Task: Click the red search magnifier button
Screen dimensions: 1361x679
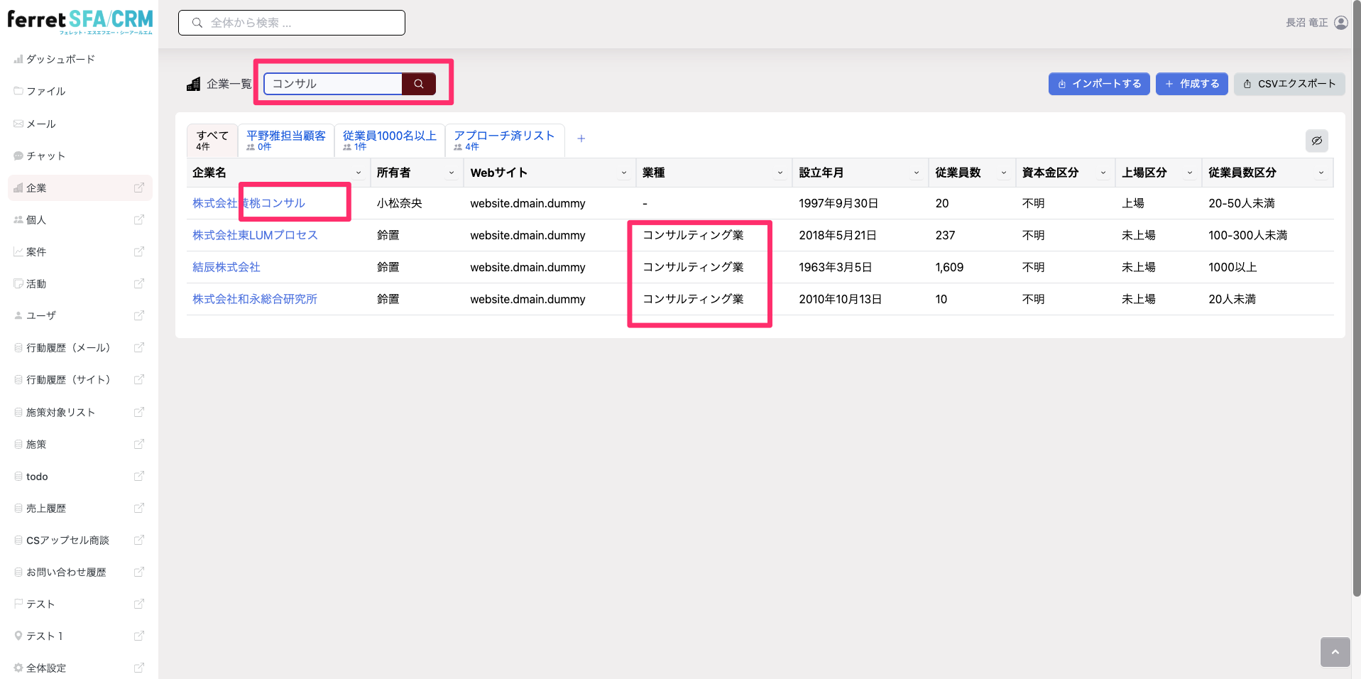Action: (x=419, y=84)
